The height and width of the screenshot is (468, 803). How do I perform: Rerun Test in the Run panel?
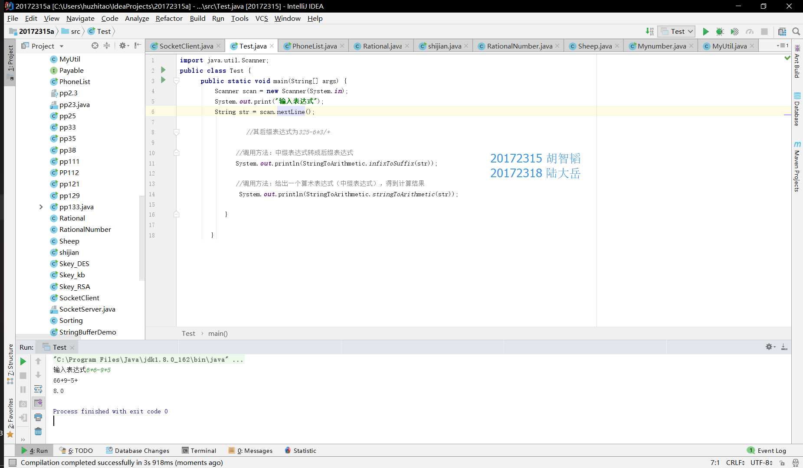pyautogui.click(x=23, y=361)
